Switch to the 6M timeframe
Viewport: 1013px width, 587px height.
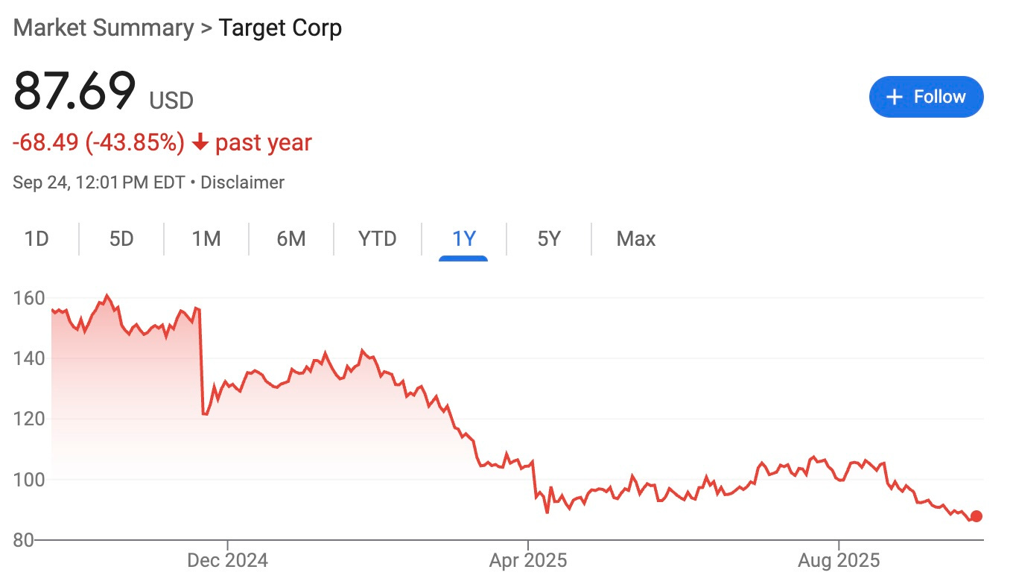292,238
